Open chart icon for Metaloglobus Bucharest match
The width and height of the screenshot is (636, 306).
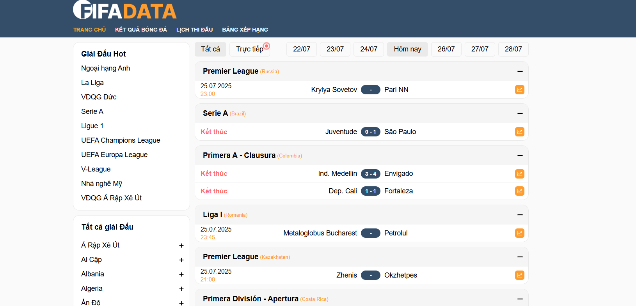(519, 233)
